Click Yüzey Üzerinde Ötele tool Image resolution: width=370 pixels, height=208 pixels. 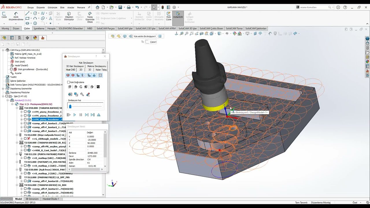pyautogui.click(x=90, y=17)
